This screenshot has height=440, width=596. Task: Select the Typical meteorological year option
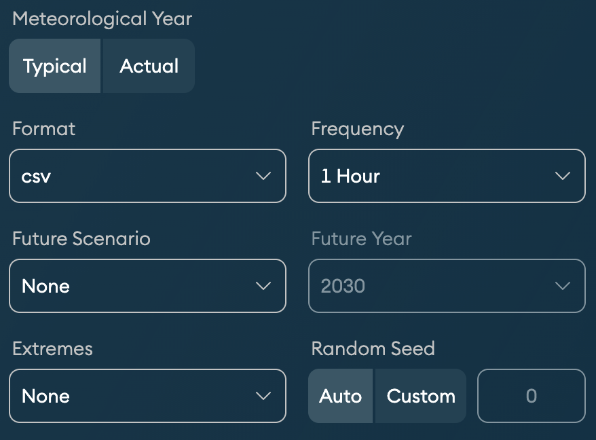[54, 67]
